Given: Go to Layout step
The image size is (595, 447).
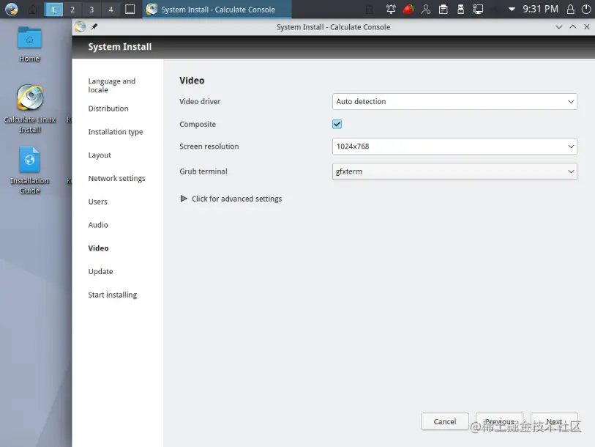Looking at the screenshot, I should tap(100, 155).
